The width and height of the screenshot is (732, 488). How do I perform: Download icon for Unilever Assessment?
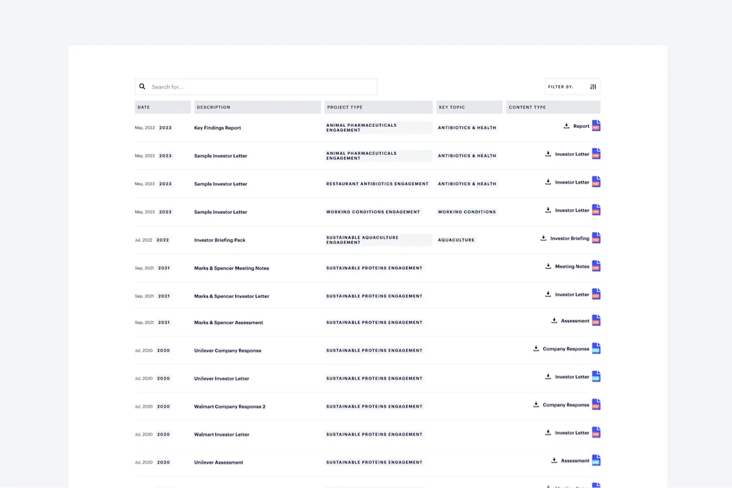554,460
